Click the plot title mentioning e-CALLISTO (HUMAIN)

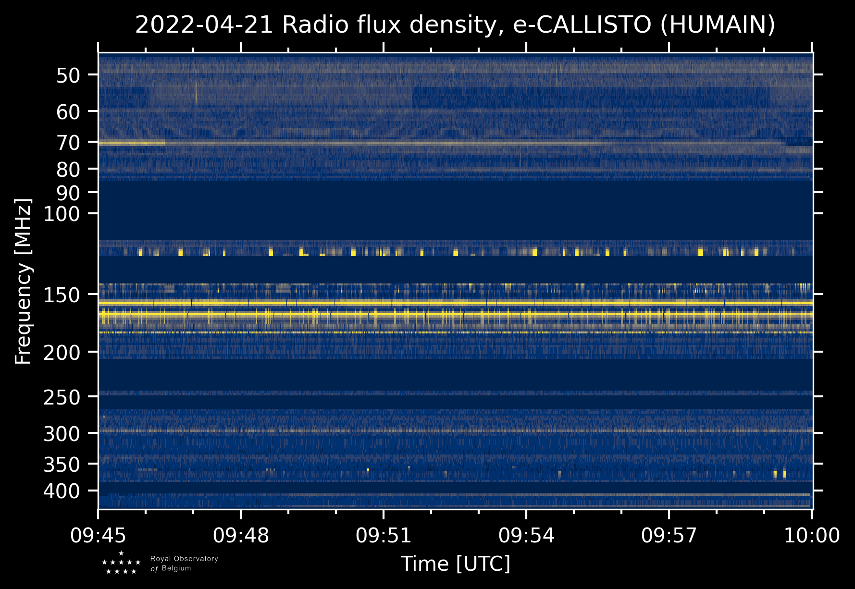pyautogui.click(x=455, y=25)
